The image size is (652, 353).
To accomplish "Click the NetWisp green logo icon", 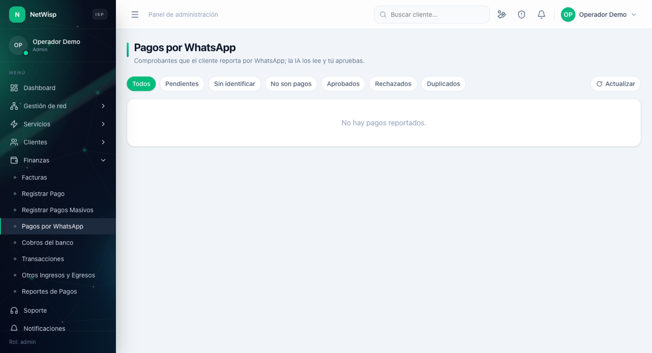I will 17,15.
